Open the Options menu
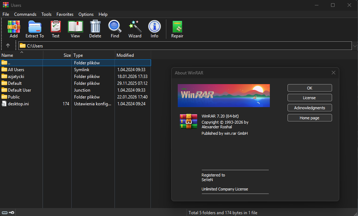The image size is (358, 216). 86,14
